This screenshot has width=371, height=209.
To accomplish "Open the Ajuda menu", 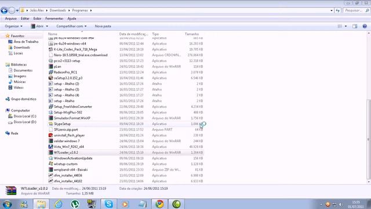I will pos(72,19).
